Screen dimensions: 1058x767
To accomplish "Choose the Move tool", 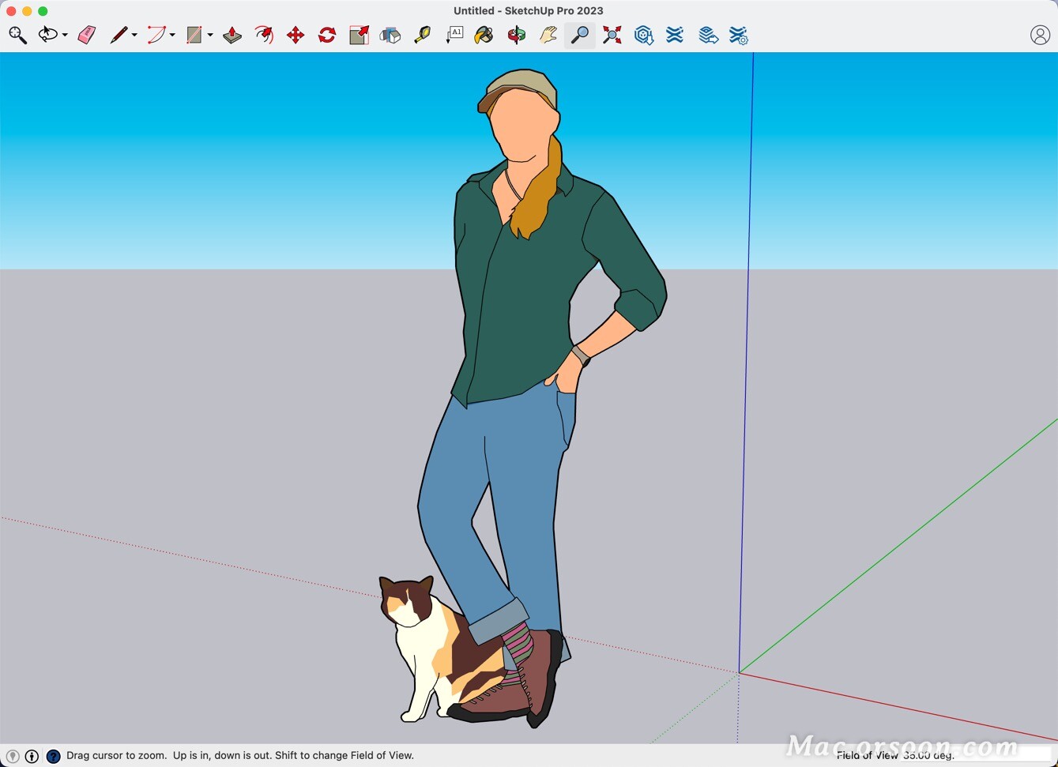I will click(x=296, y=35).
